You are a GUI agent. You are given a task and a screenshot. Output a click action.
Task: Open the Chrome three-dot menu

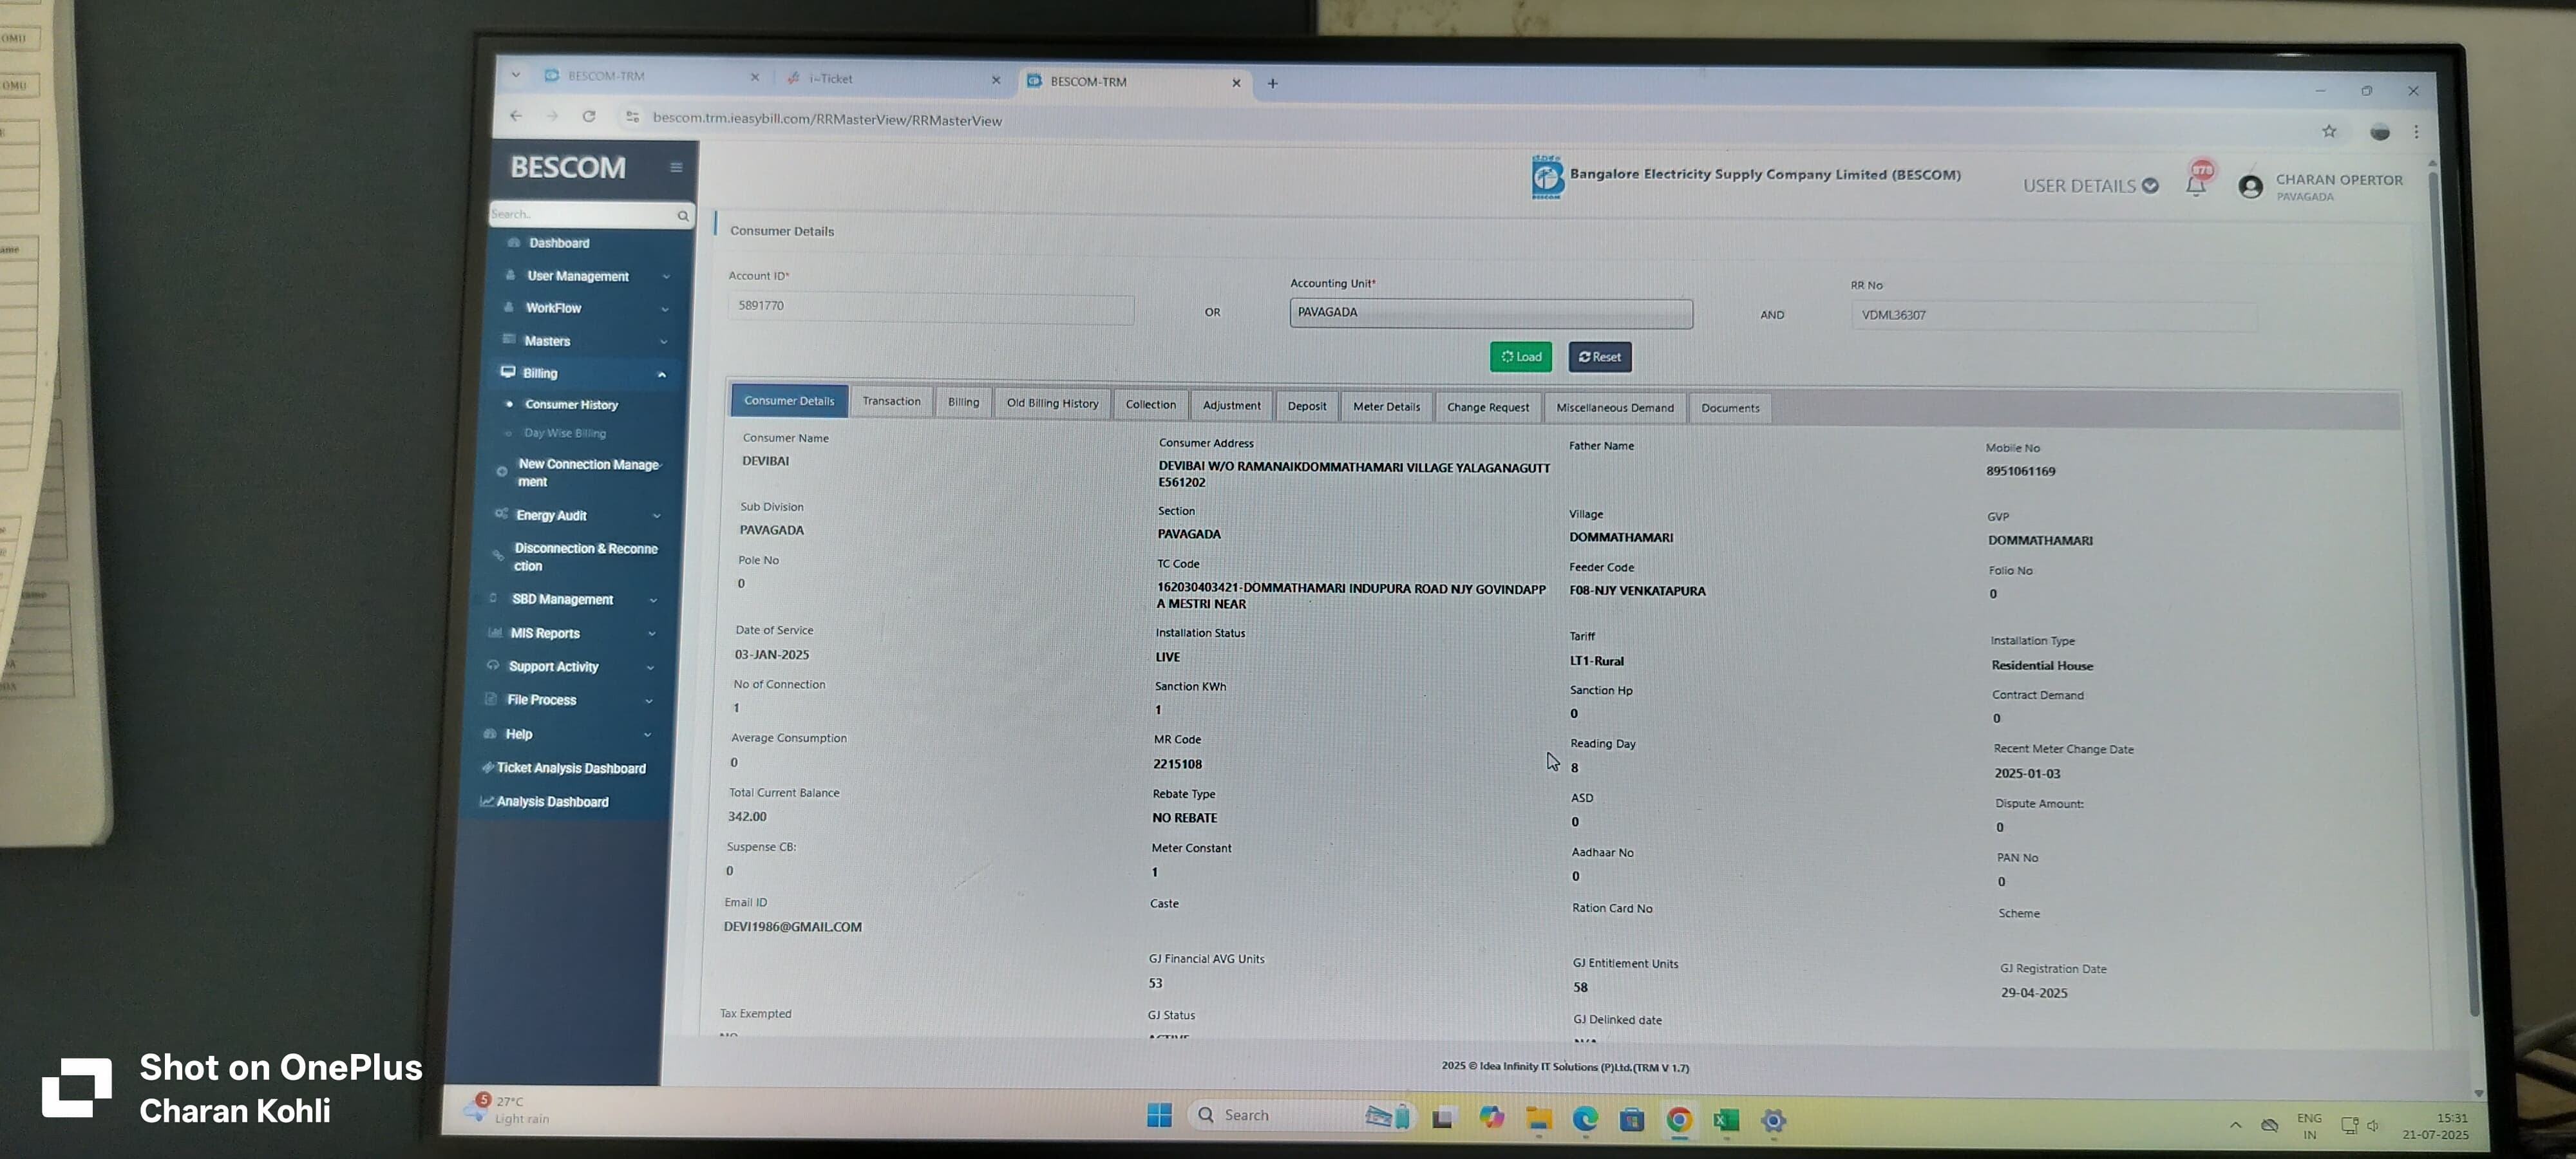pyautogui.click(x=2416, y=132)
